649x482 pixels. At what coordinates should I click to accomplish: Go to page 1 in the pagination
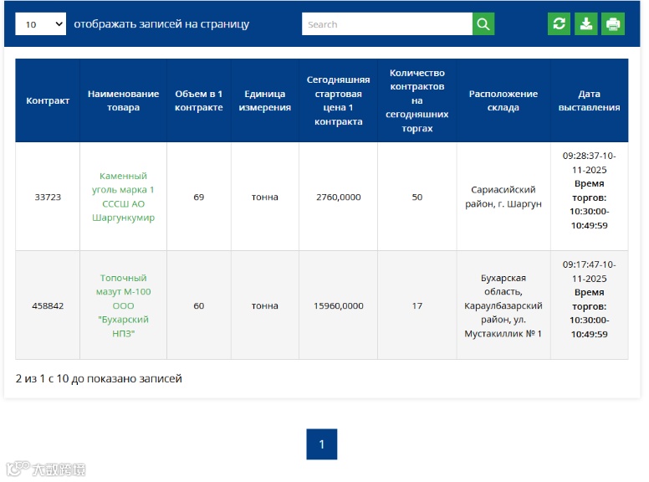(x=322, y=444)
